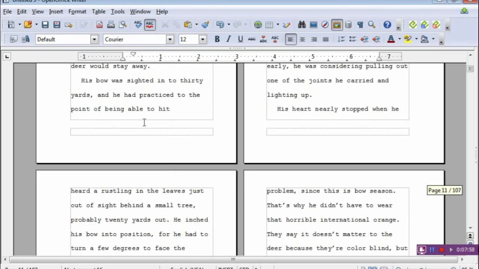The width and height of the screenshot is (479, 269).
Task: Open the Table size dropdown arrow
Action: coord(278,25)
